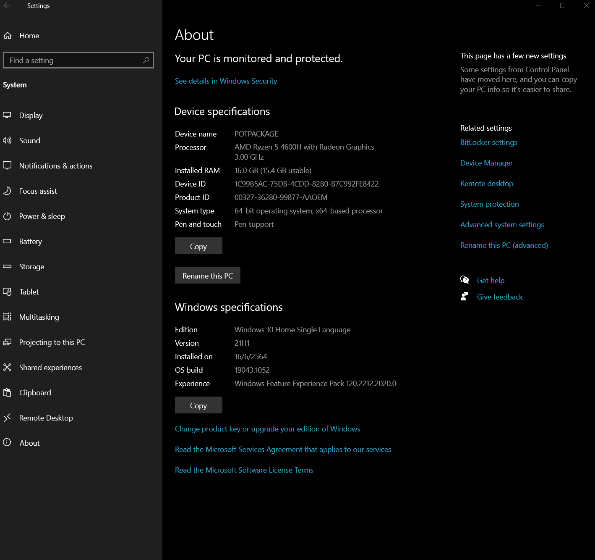Click the search magnifier icon
Viewport: 595px width, 560px height.
click(146, 60)
